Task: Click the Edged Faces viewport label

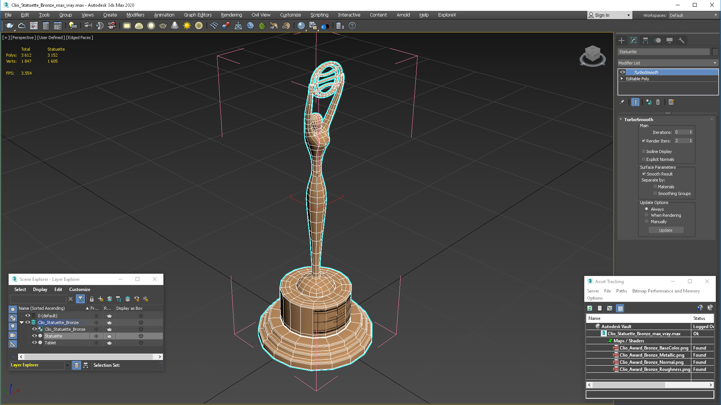Action: tap(80, 37)
